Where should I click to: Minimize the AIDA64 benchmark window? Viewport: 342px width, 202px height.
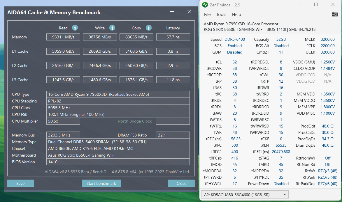pos(172,12)
